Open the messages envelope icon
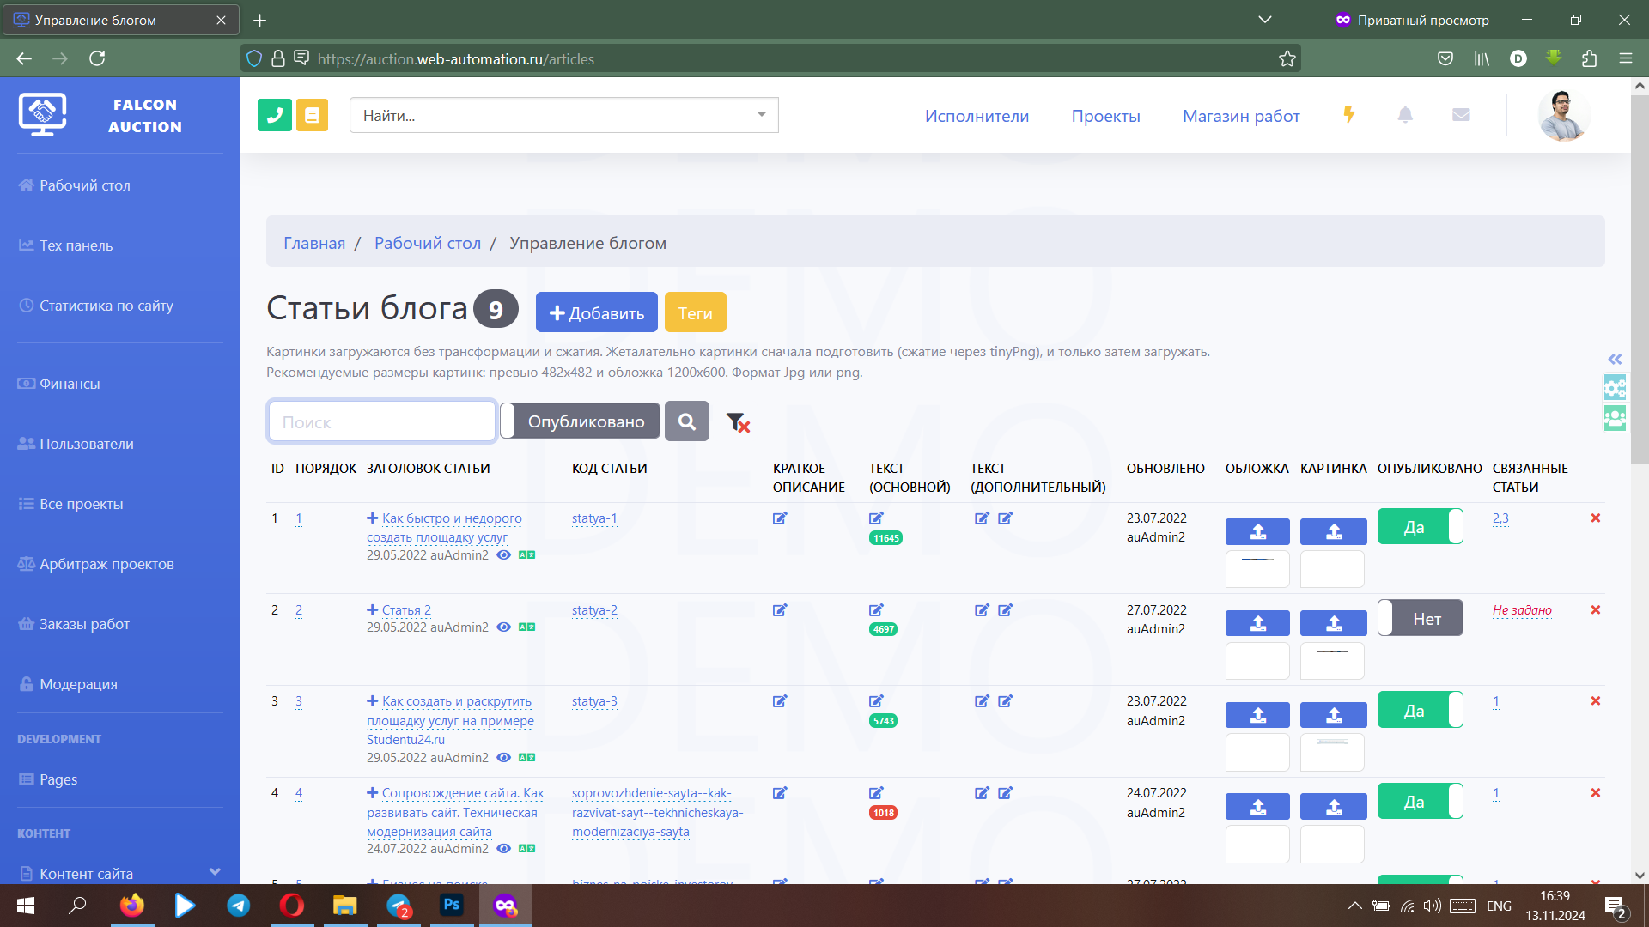This screenshot has height=927, width=1649. click(1461, 114)
